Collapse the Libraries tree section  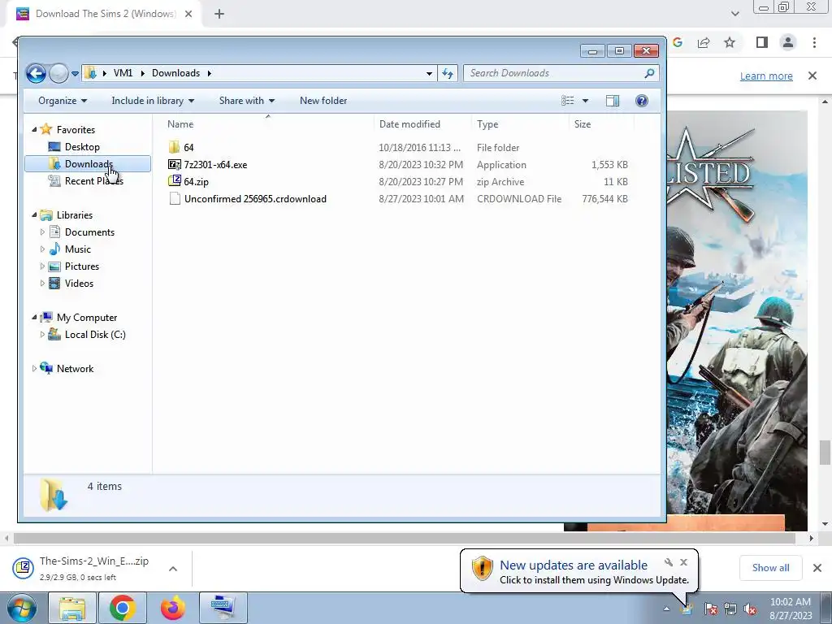[x=34, y=214]
